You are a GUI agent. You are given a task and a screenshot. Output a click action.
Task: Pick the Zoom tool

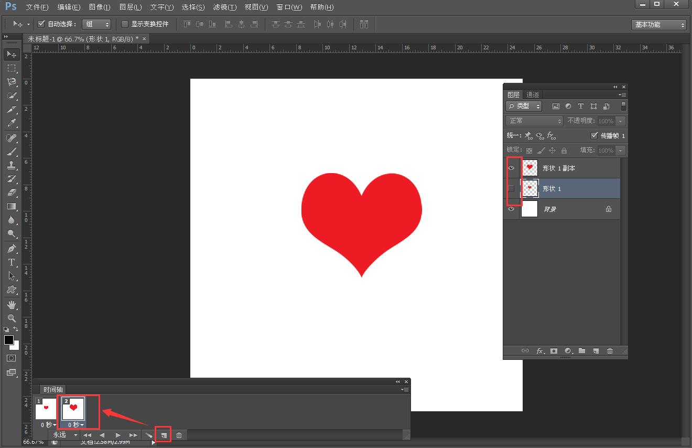coord(12,318)
